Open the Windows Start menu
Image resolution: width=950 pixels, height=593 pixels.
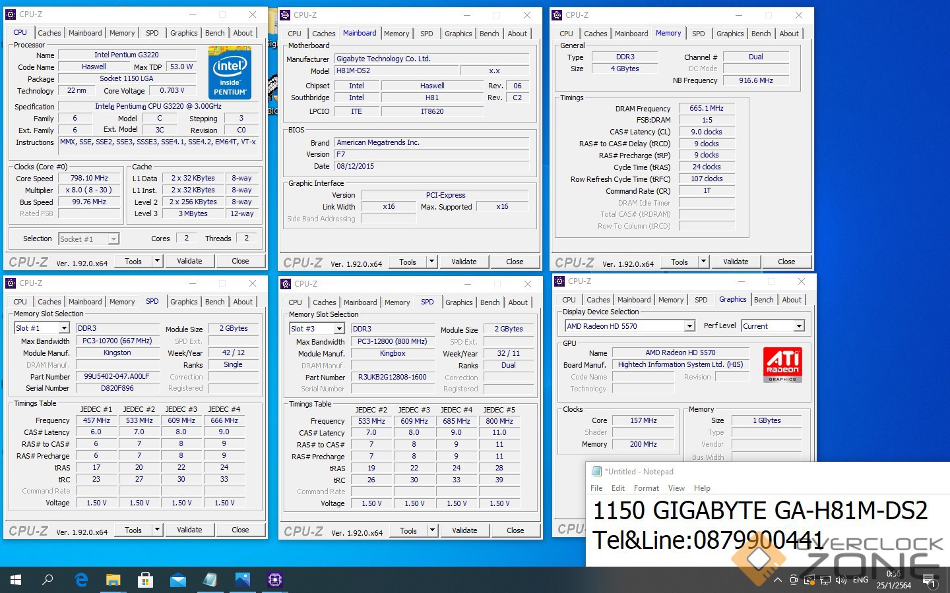pyautogui.click(x=16, y=580)
